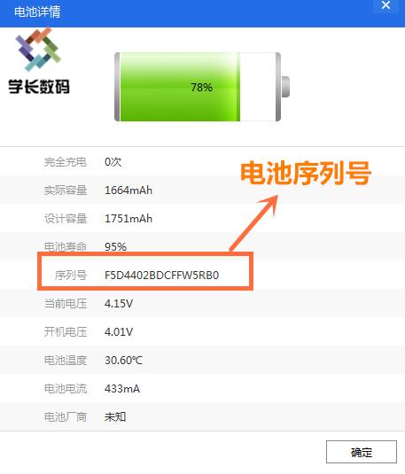Click the 电池温度 30.60℃ value

point(123,360)
